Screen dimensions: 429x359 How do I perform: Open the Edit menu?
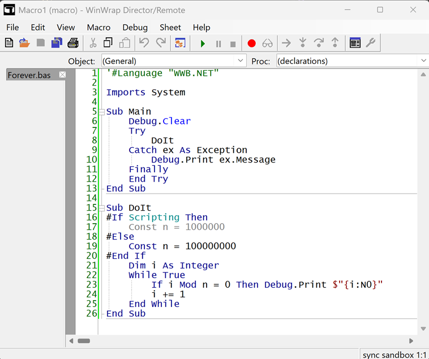[x=38, y=27]
